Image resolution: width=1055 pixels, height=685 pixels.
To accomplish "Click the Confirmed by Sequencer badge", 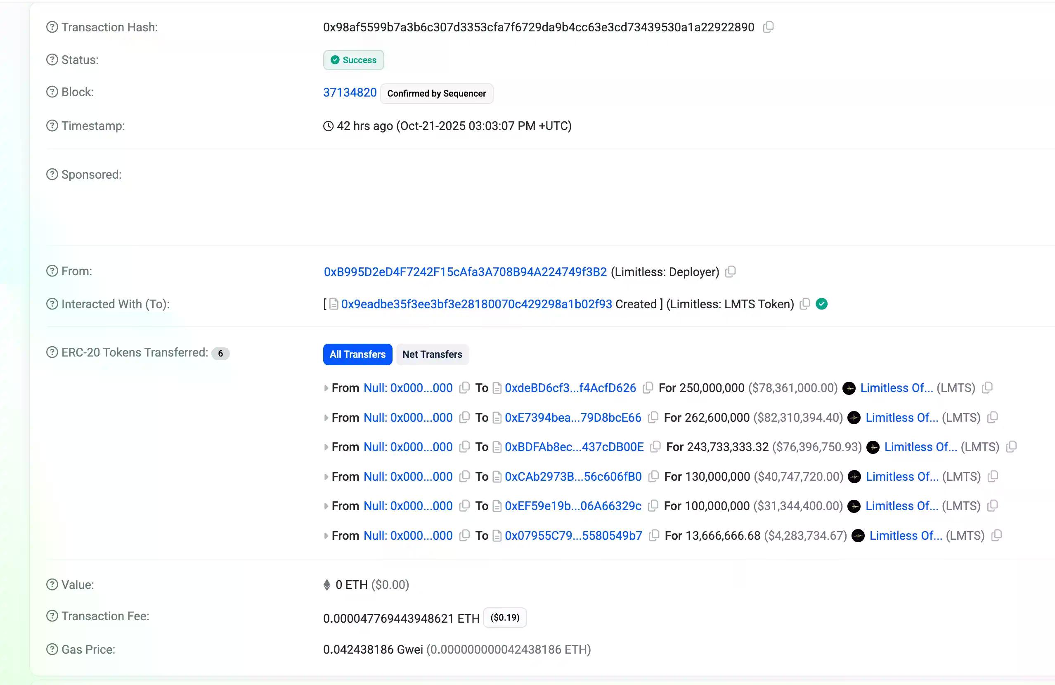I will tap(436, 94).
